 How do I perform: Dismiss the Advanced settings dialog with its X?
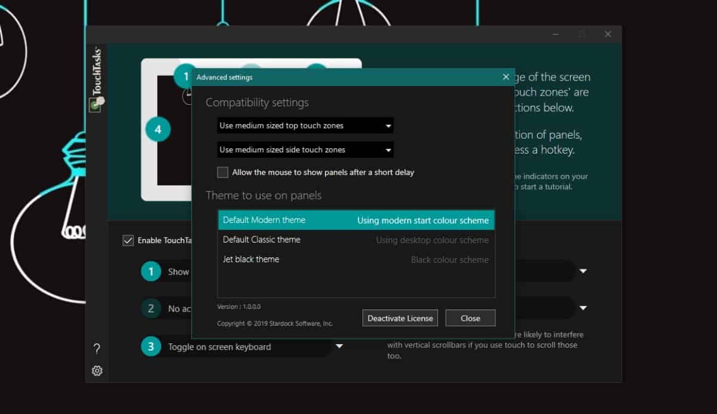pos(505,76)
